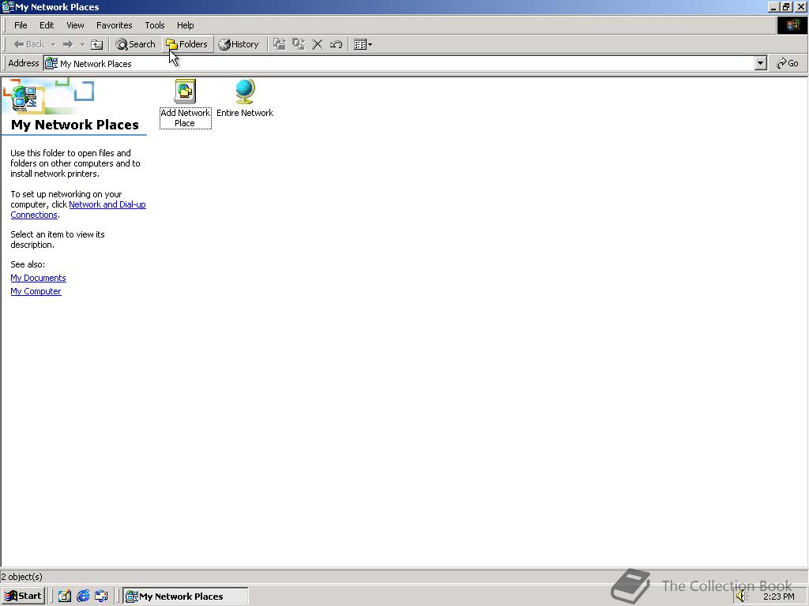Open the Favorites menu
Image resolution: width=809 pixels, height=606 pixels.
114,25
